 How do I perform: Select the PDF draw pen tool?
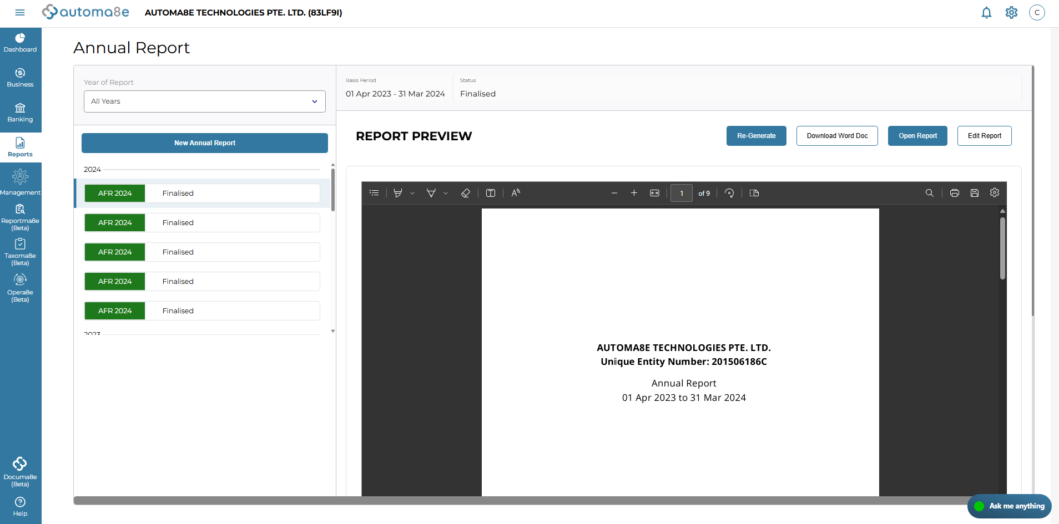pos(431,193)
